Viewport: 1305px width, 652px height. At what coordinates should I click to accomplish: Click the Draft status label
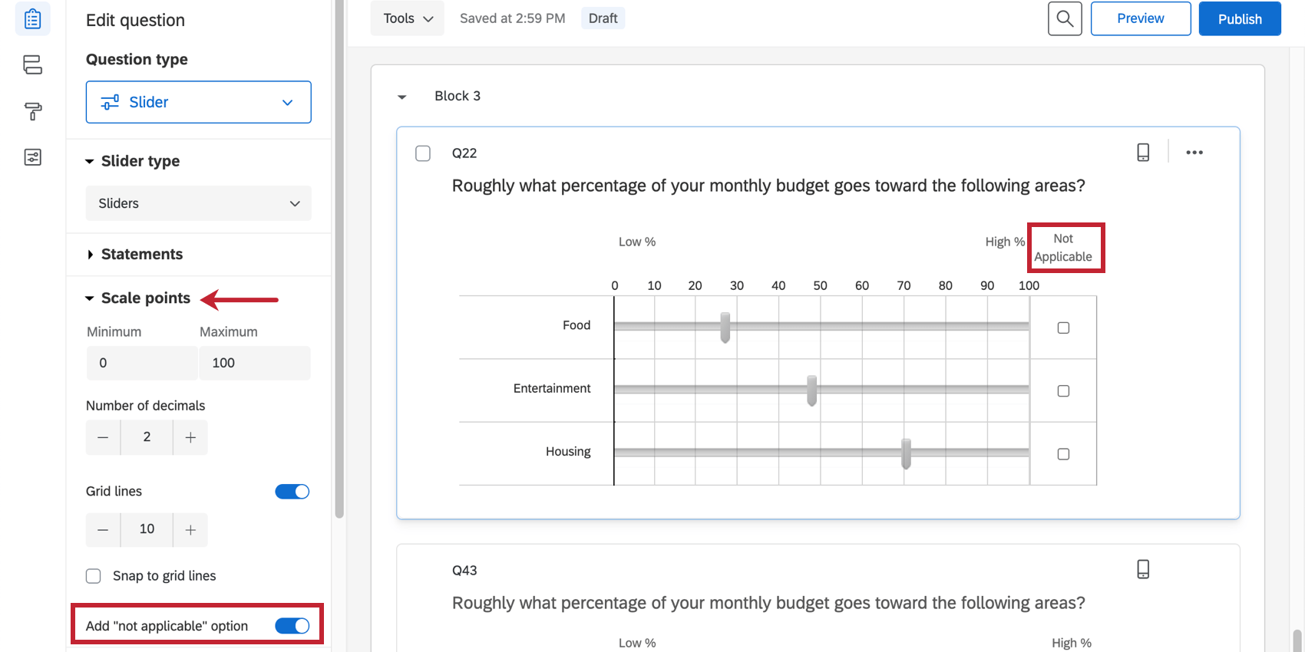point(603,18)
